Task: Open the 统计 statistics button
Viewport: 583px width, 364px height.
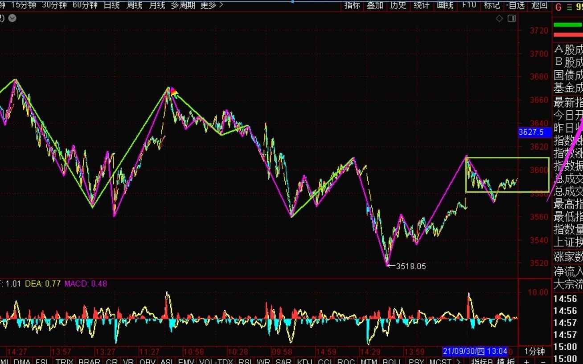Action: click(422, 5)
